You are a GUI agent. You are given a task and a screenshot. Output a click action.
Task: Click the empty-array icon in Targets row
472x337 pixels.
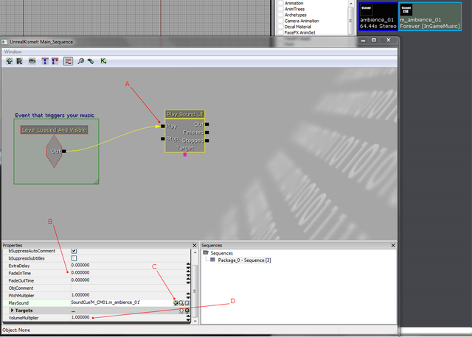tap(181, 311)
